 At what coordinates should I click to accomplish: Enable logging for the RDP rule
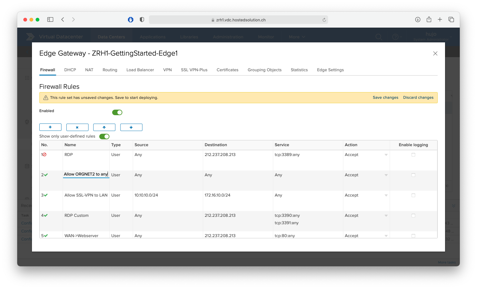pos(413,155)
